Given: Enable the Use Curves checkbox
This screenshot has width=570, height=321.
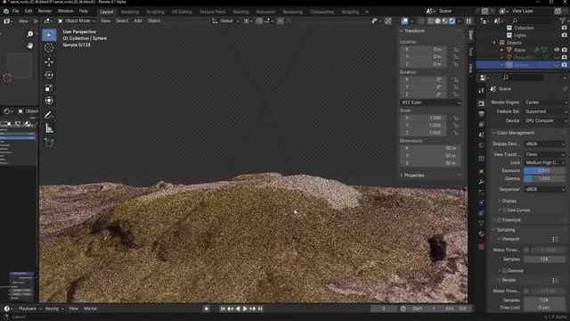Looking at the screenshot, I should click(x=504, y=210).
